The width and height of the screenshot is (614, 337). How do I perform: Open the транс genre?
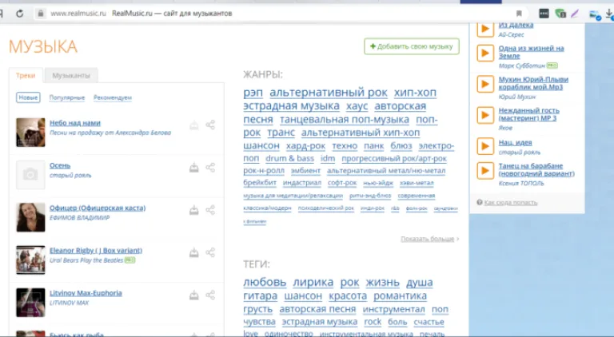281,133
